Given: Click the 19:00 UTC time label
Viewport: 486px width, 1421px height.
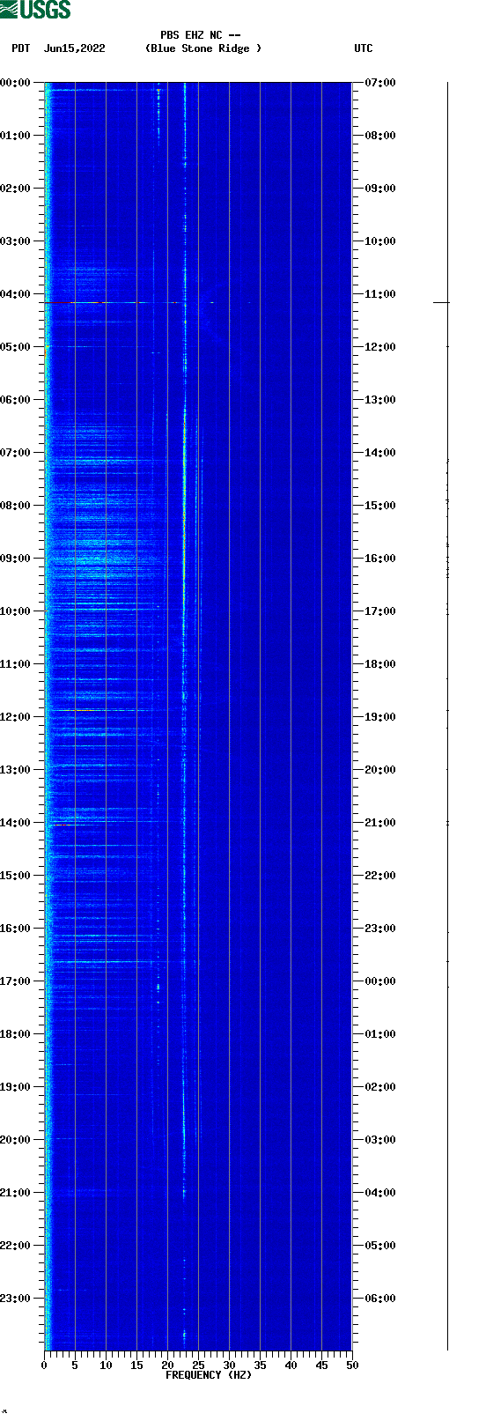Looking at the screenshot, I should point(380,717).
